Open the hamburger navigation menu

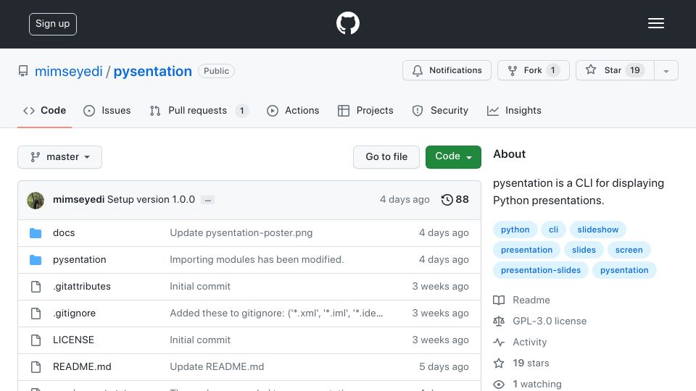pyautogui.click(x=655, y=23)
